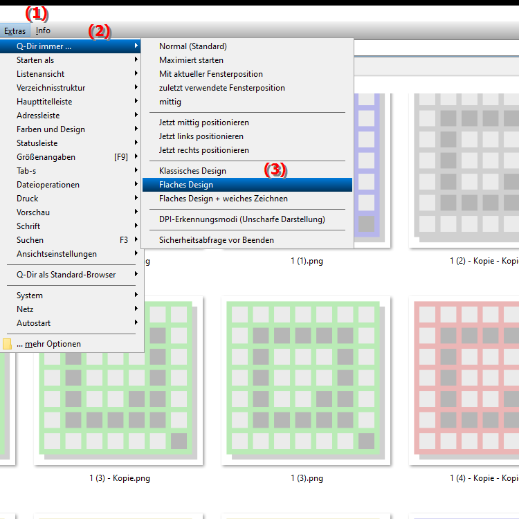Open the Druck submenu
519x519 pixels.
(x=71, y=199)
